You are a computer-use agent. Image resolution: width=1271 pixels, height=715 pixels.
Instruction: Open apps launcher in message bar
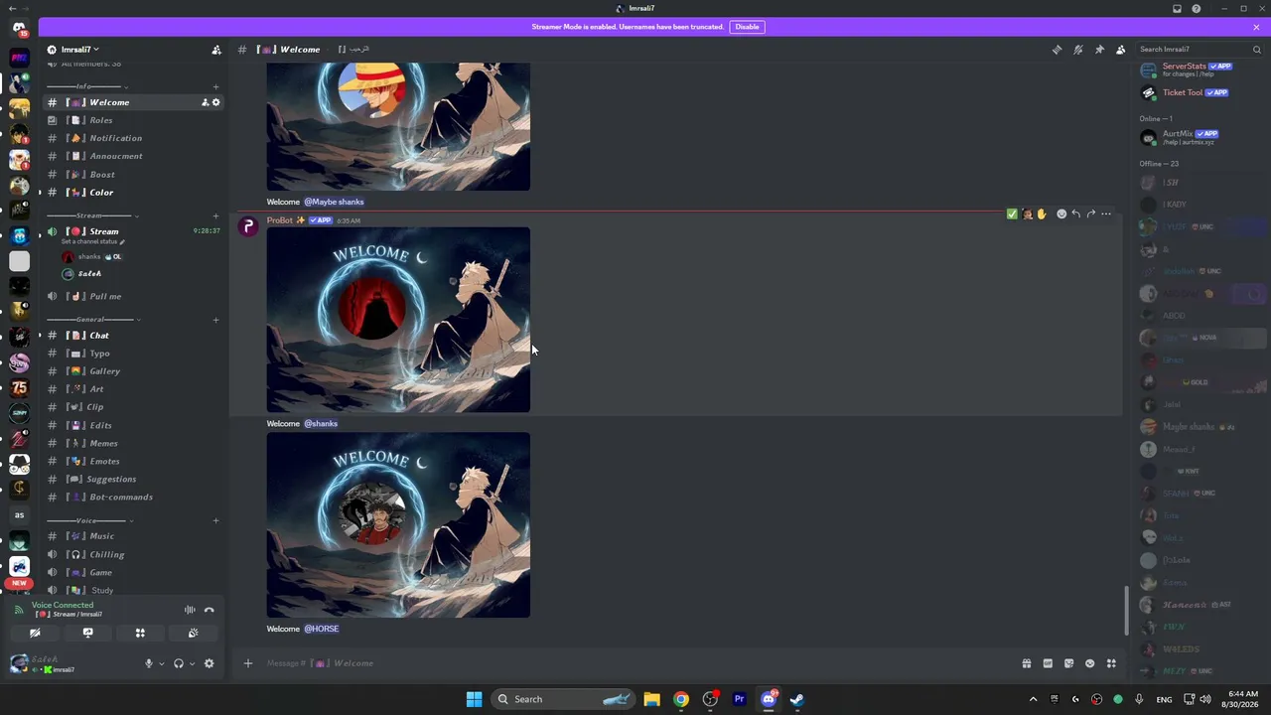[x=1111, y=663]
